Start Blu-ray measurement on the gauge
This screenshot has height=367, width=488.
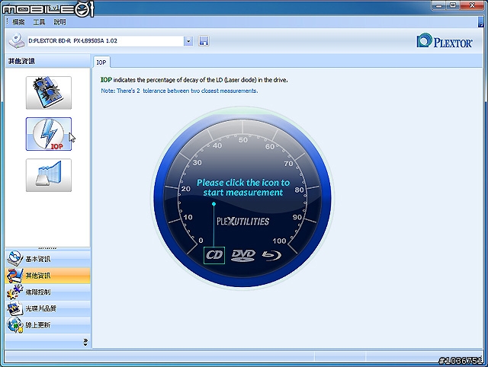(x=271, y=255)
